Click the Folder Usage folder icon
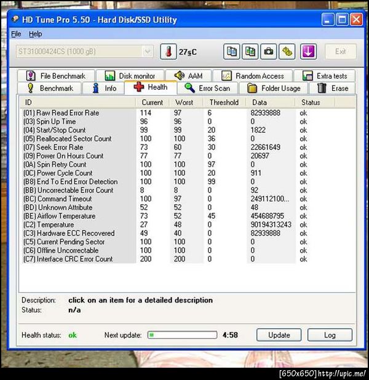 (x=252, y=88)
